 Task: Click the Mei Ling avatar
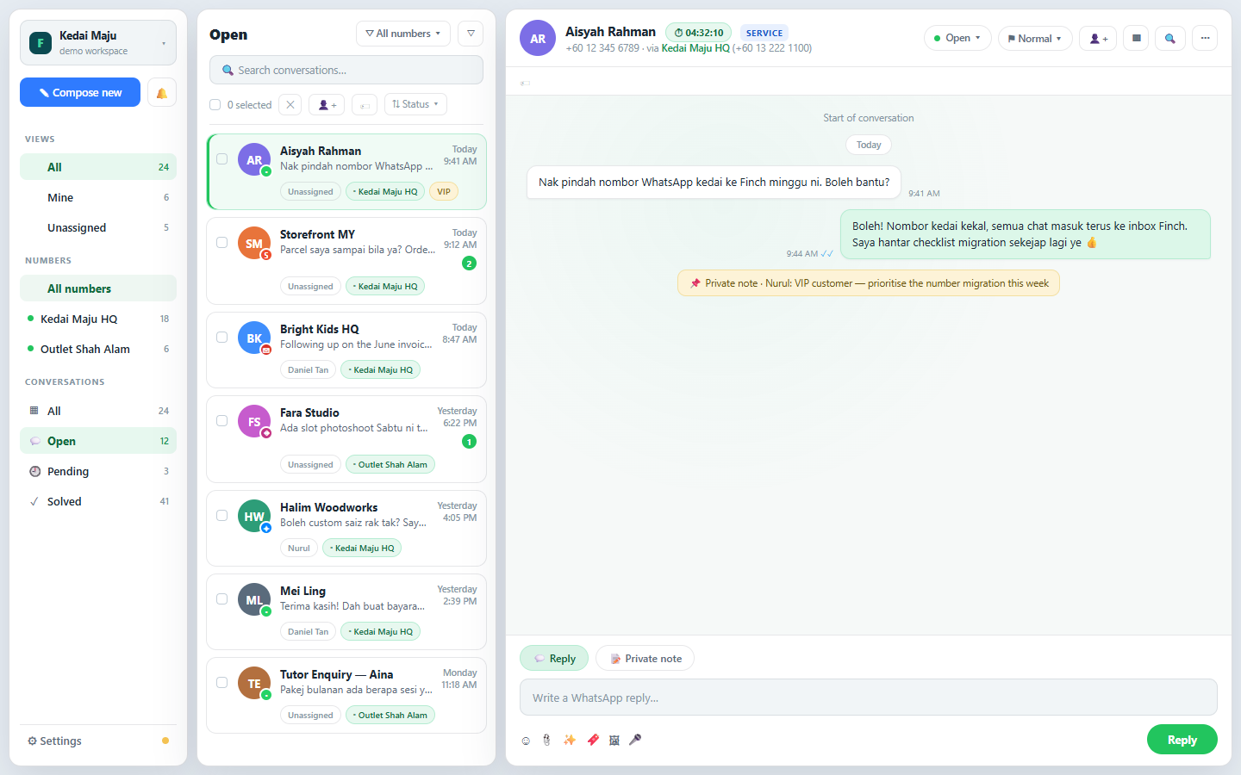254,600
